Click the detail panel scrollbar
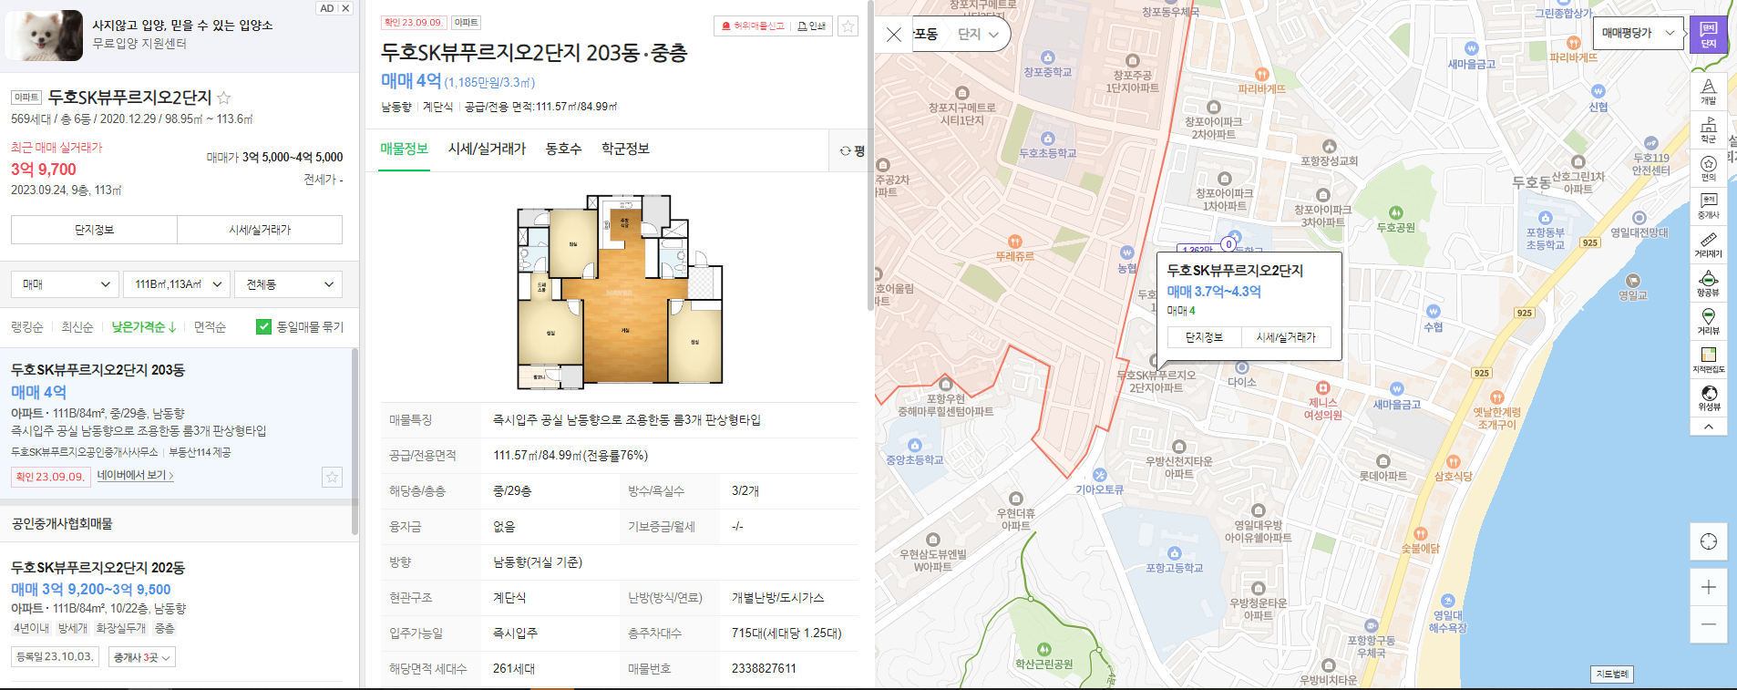The width and height of the screenshot is (1737, 690). (870, 155)
